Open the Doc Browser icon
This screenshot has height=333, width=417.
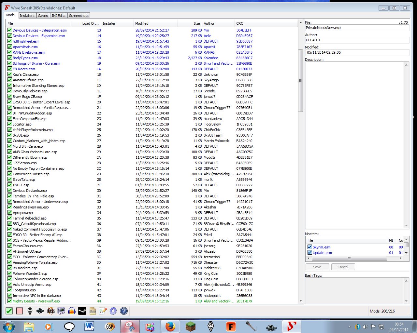93,311
